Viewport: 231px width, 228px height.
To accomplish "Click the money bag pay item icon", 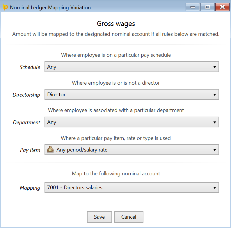I will (50, 149).
